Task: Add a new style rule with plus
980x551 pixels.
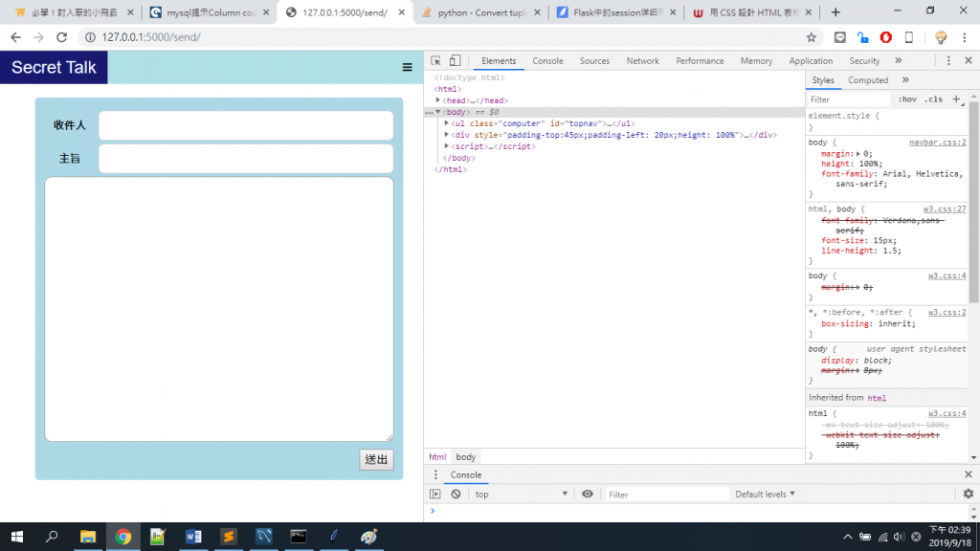Action: (956, 99)
